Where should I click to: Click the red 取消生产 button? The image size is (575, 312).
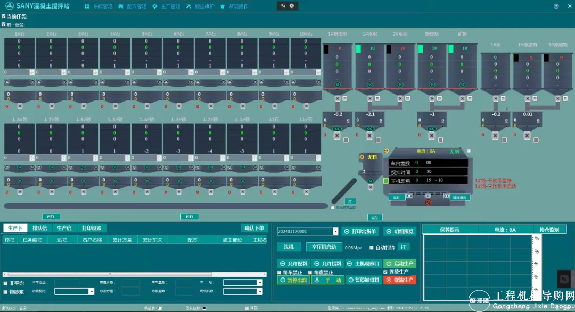(x=400, y=280)
